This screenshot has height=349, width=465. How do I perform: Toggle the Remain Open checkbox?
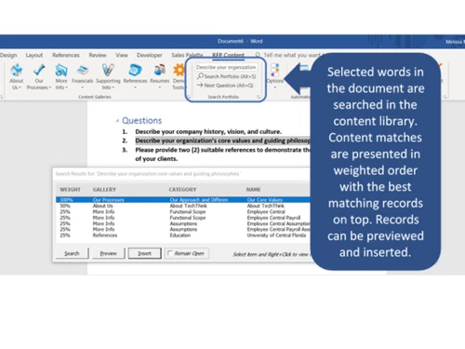[170, 253]
